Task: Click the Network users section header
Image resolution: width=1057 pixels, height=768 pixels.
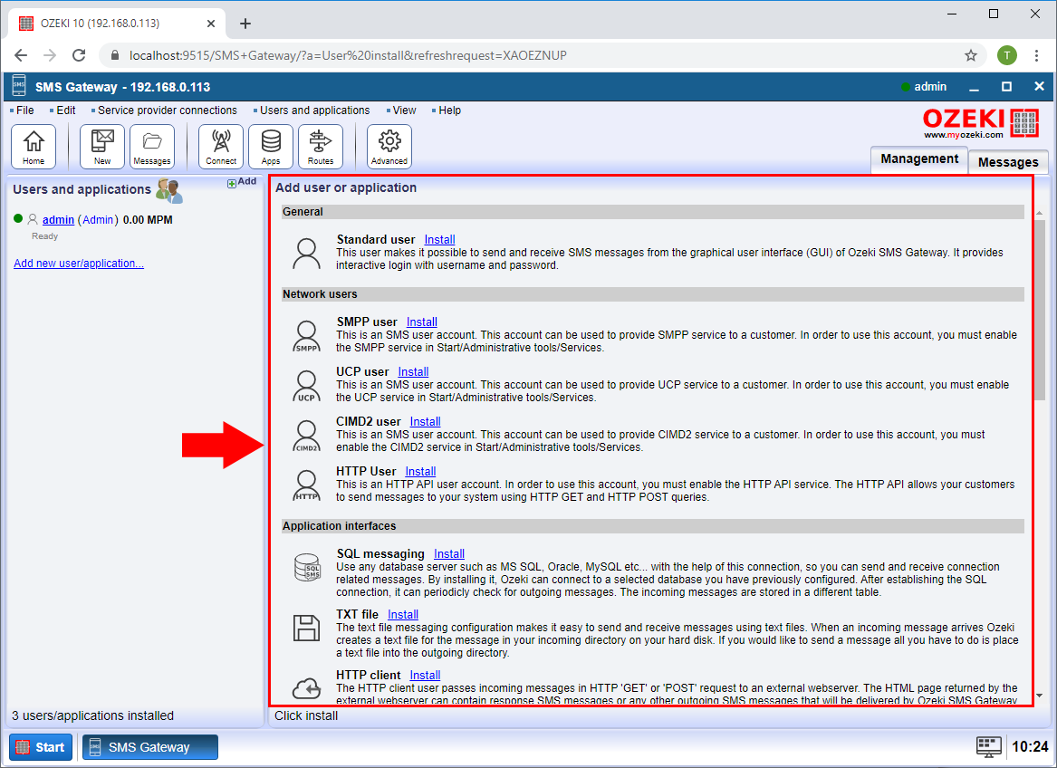Action: pos(652,294)
